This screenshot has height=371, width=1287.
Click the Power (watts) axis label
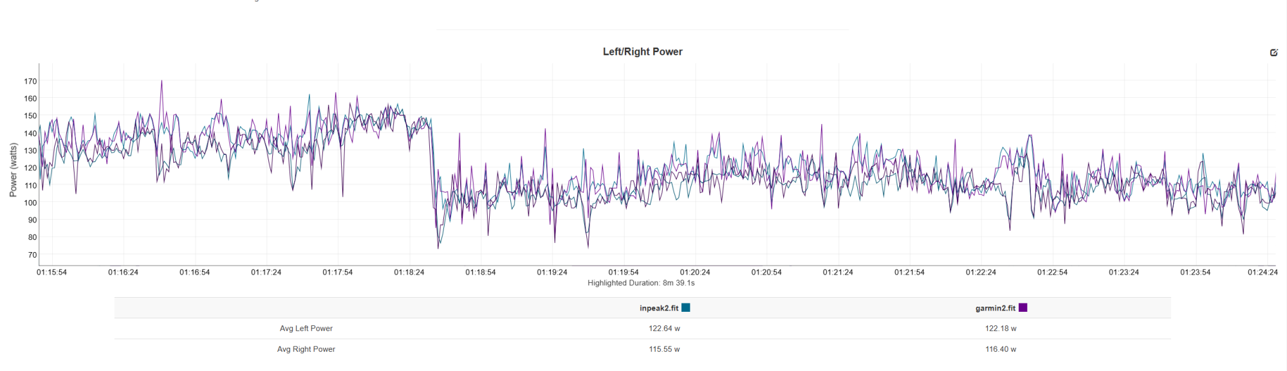[x=13, y=170]
